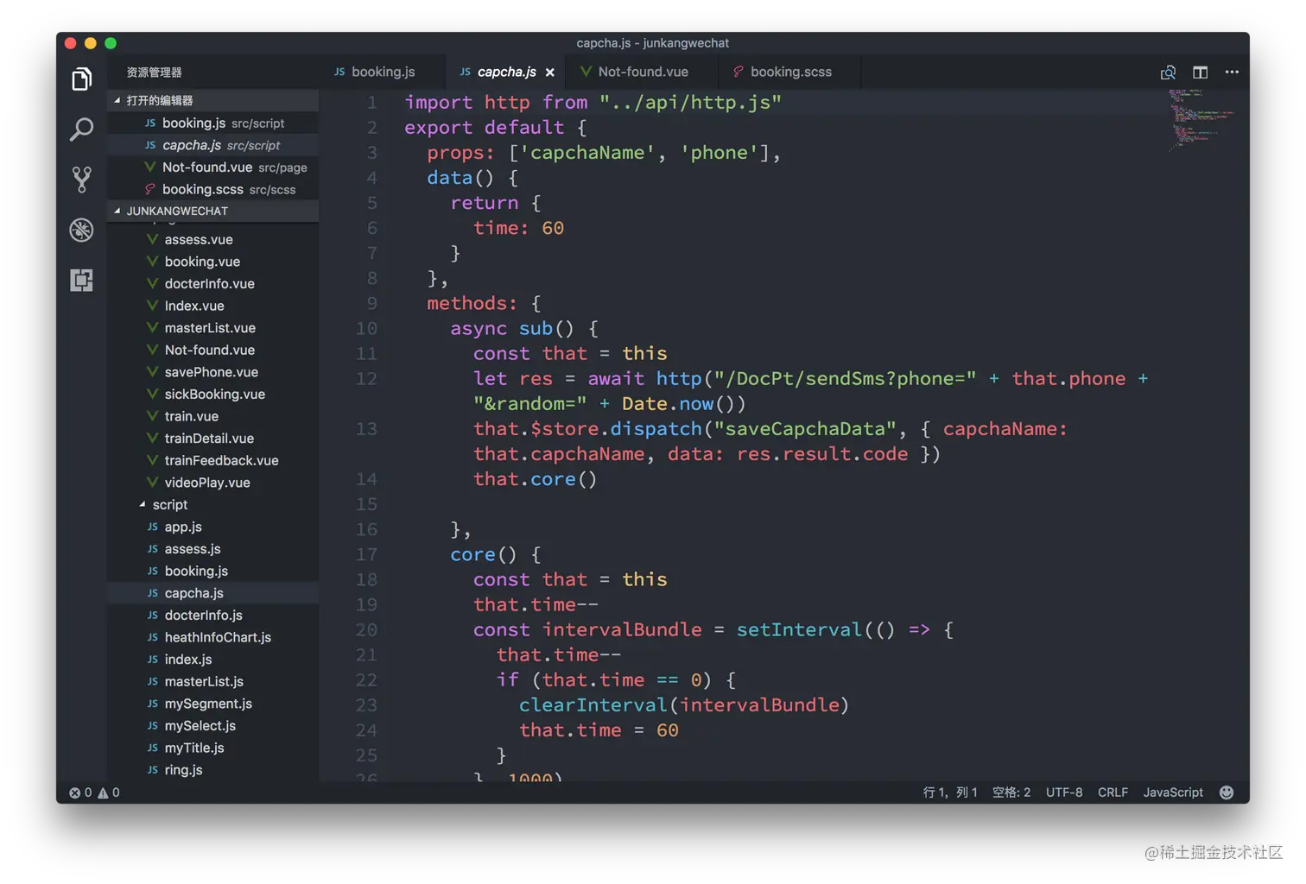
Task: Select booking.scss in open editors list
Action: click(212, 189)
